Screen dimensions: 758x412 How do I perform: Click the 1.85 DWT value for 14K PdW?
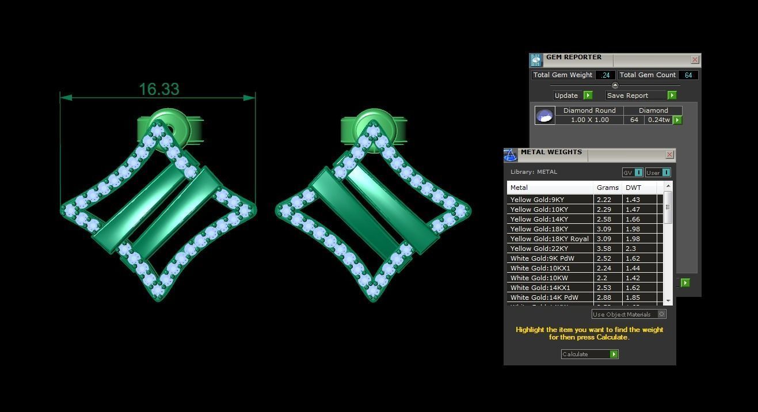point(633,297)
